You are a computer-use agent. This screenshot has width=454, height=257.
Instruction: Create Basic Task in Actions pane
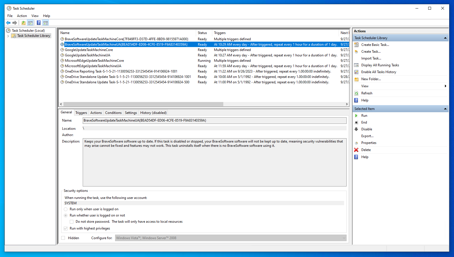(375, 44)
